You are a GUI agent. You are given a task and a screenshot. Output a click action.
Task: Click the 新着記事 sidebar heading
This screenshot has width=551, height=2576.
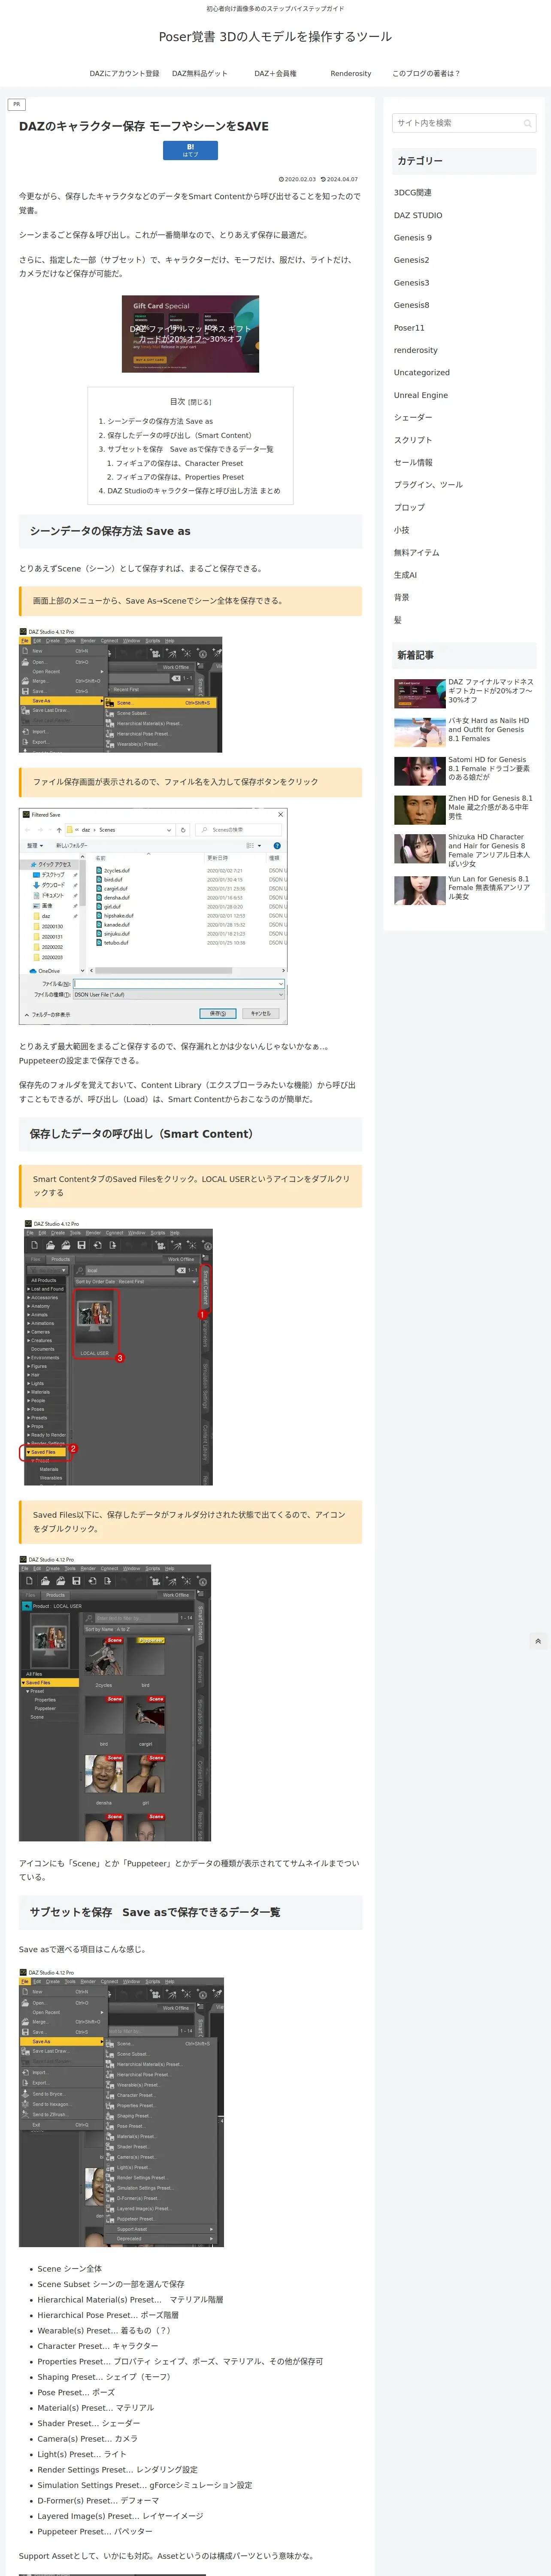pyautogui.click(x=464, y=655)
